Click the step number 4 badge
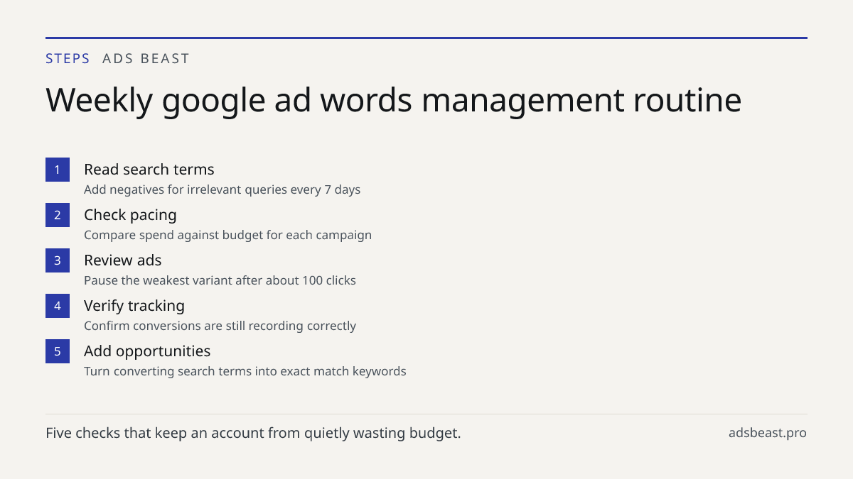The height and width of the screenshot is (479, 853). (x=58, y=306)
